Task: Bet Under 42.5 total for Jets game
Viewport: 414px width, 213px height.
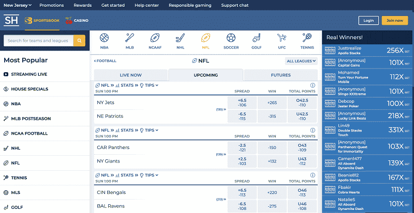Action: click(302, 116)
